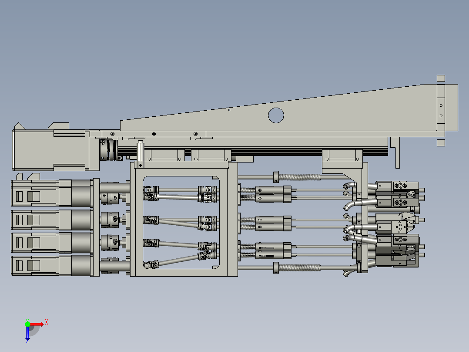Image resolution: width=469 pixels, height=352 pixels.
Task: Click the green Y axis origin dot of the triad
Action: (x=27, y=324)
